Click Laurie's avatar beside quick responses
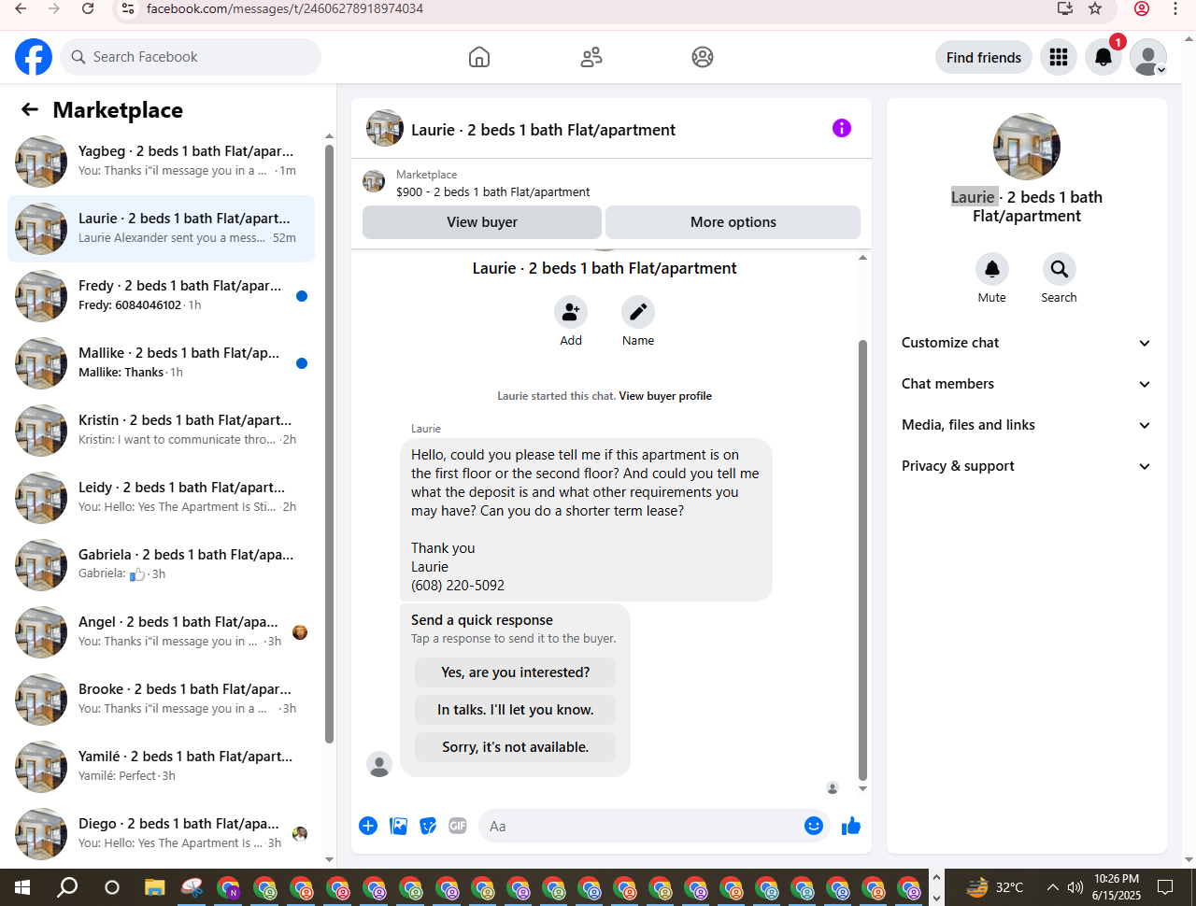The height and width of the screenshot is (906, 1196). click(379, 764)
